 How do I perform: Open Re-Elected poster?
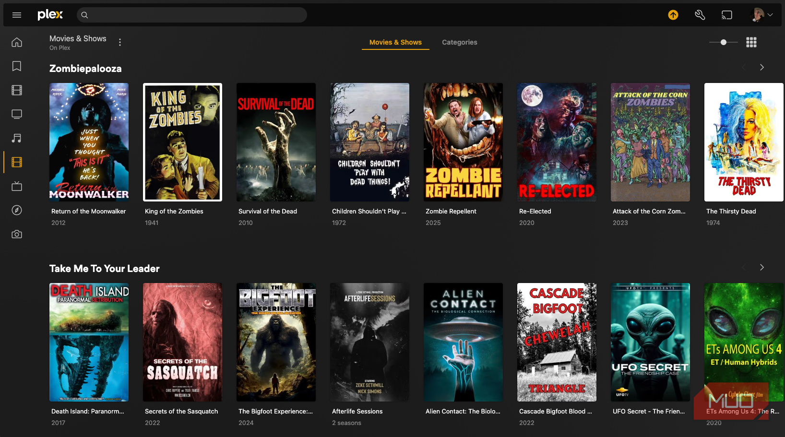click(x=557, y=142)
